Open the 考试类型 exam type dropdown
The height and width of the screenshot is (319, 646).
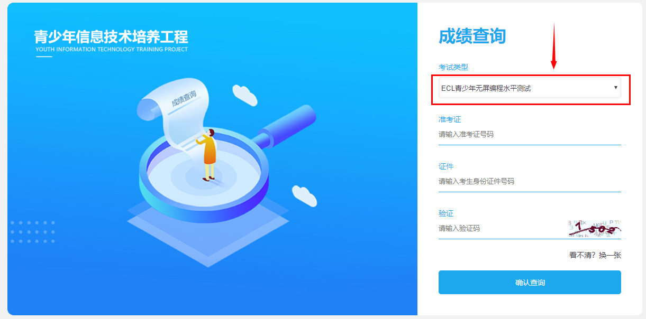tap(530, 88)
